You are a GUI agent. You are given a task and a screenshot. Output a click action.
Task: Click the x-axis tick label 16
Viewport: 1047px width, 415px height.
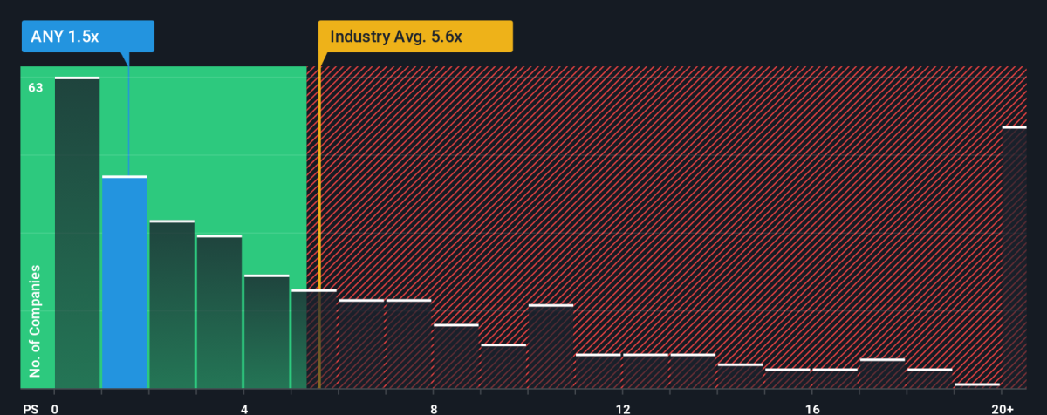tap(812, 408)
